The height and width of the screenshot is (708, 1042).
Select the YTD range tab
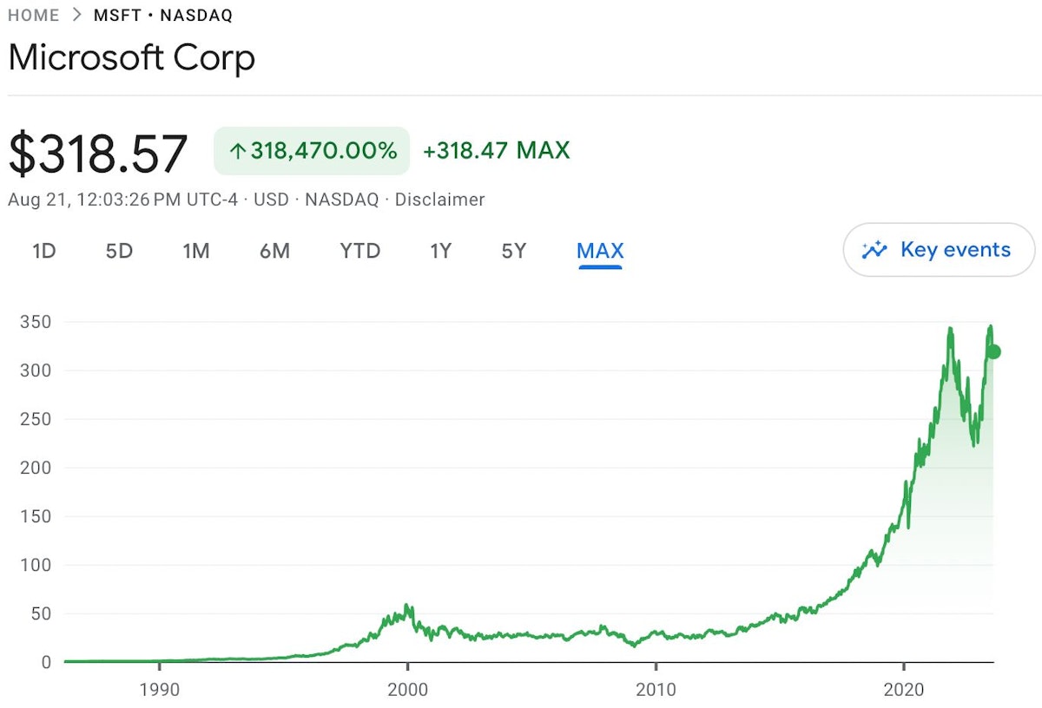[x=359, y=252]
